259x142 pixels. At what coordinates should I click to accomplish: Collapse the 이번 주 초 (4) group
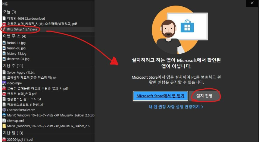[x=14, y=36]
